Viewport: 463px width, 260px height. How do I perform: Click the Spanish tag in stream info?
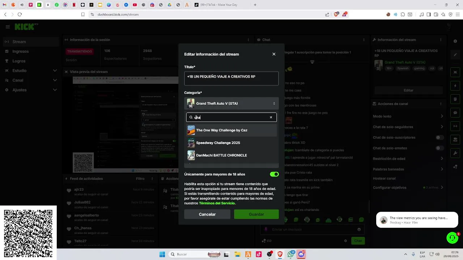click(403, 68)
